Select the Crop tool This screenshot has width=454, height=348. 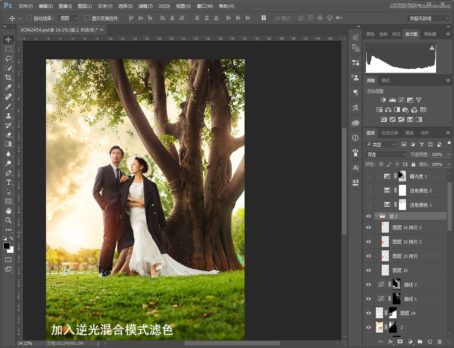point(8,78)
